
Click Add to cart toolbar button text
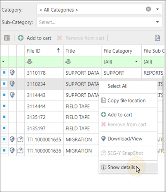click(39, 38)
